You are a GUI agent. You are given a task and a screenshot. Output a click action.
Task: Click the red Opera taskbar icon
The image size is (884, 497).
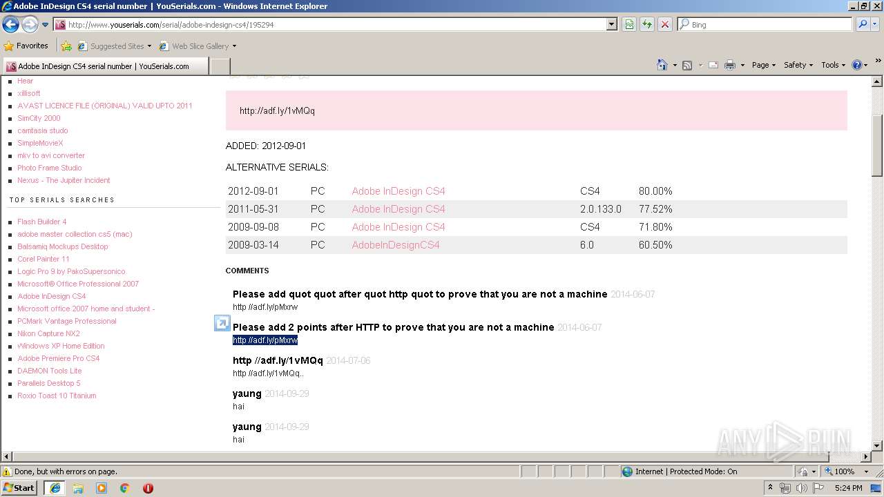click(x=148, y=488)
